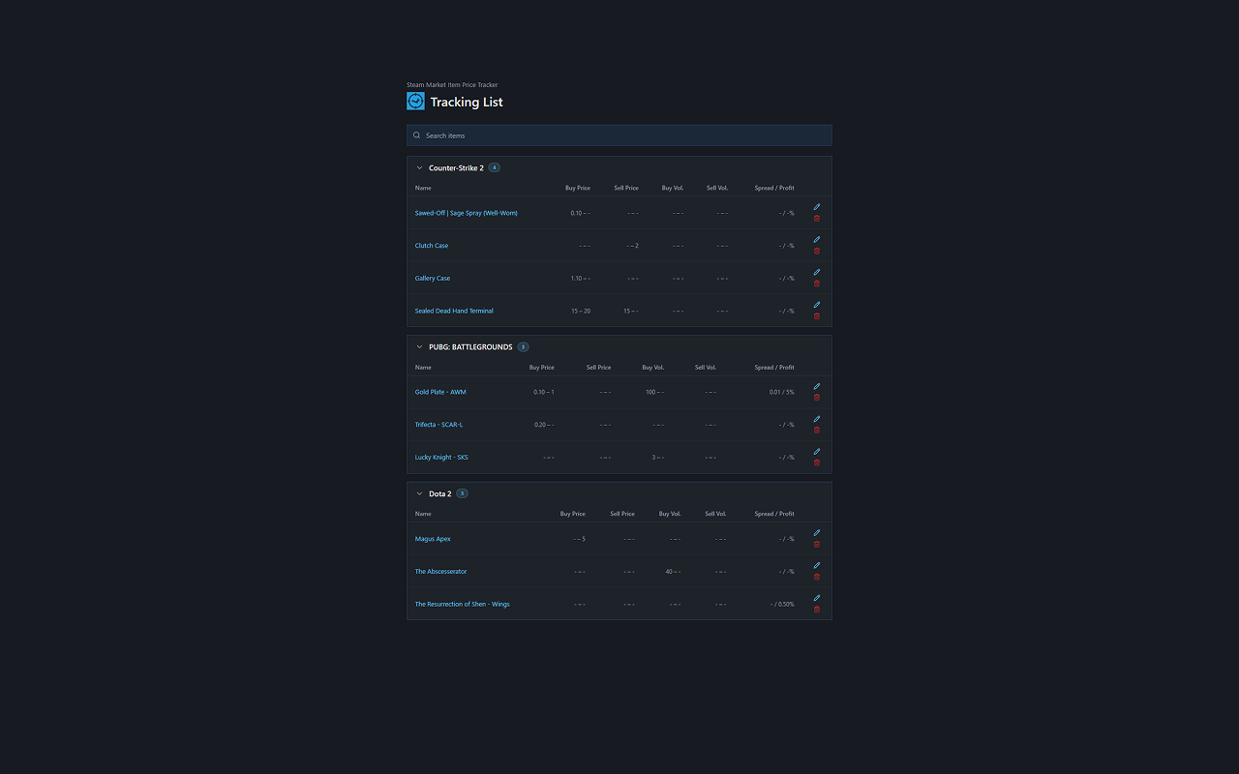This screenshot has height=774, width=1239.
Task: Open Trifecta - SCAR-L item link
Action: click(x=439, y=425)
